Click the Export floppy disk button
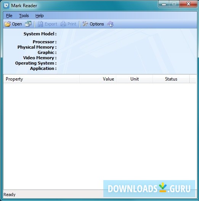 pyautogui.click(x=47, y=24)
